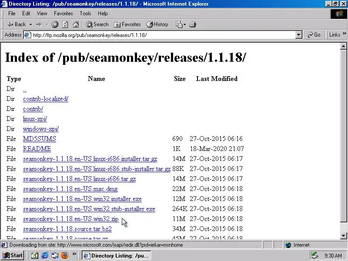Open the contrib/ directory link
The image size is (348, 261).
(x=33, y=109)
